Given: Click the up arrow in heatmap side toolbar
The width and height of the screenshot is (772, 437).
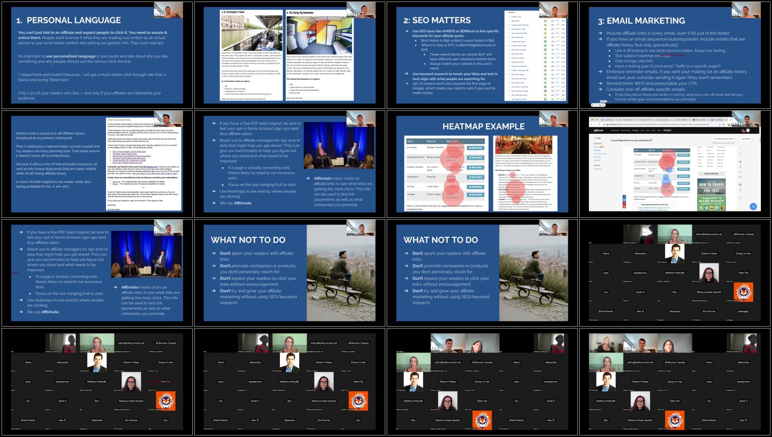Looking at the screenshot, I should pos(740,149).
